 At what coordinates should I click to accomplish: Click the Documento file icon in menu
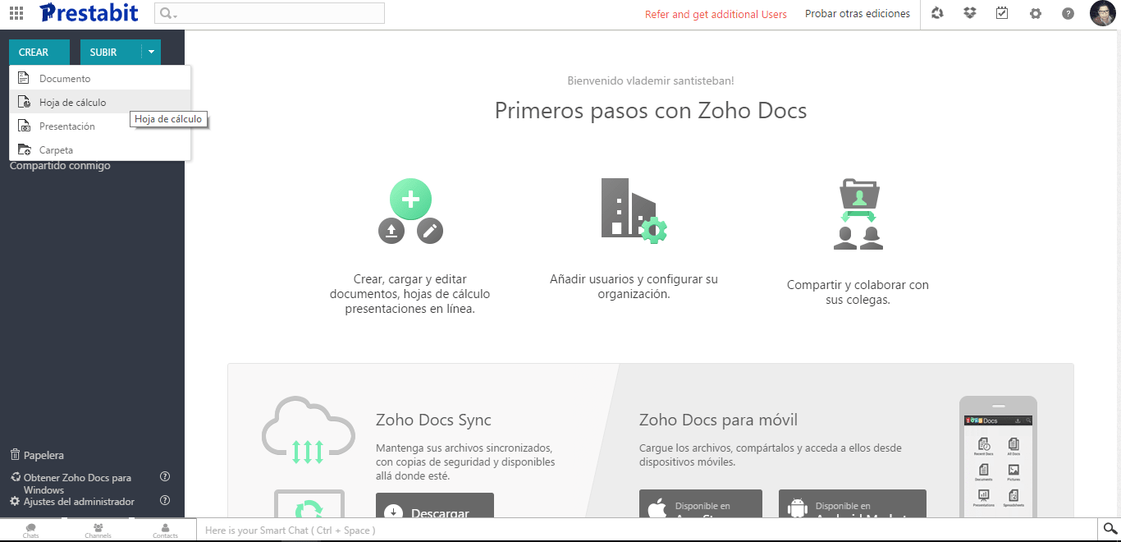25,78
